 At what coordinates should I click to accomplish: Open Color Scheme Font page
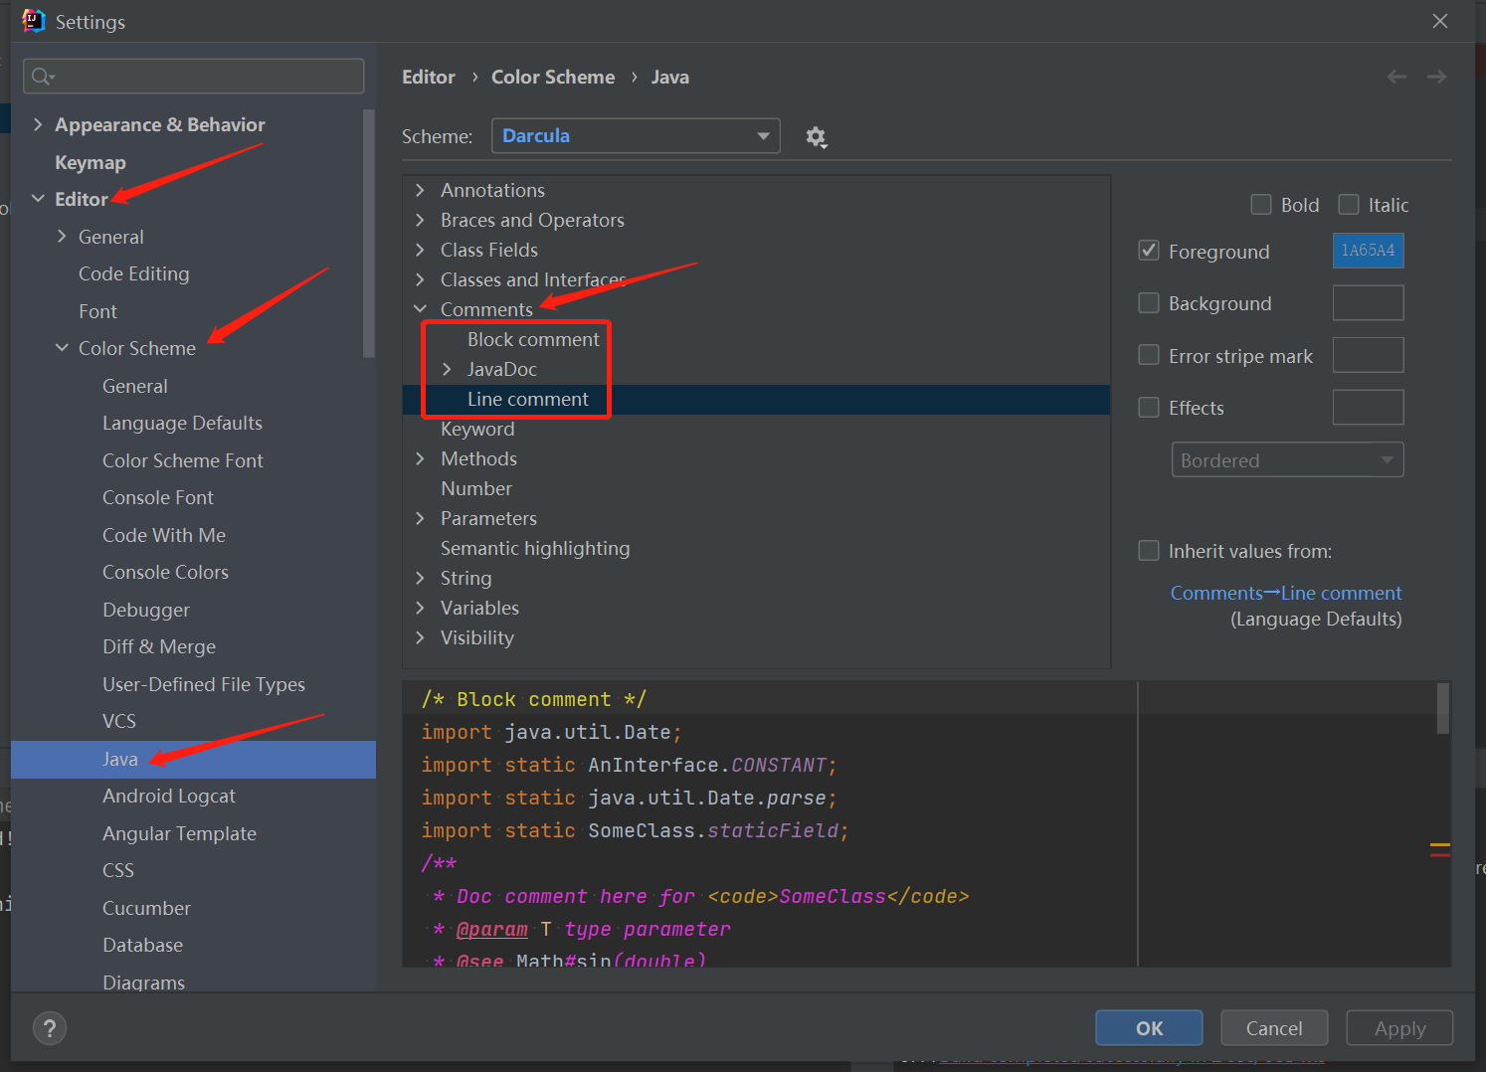183,460
